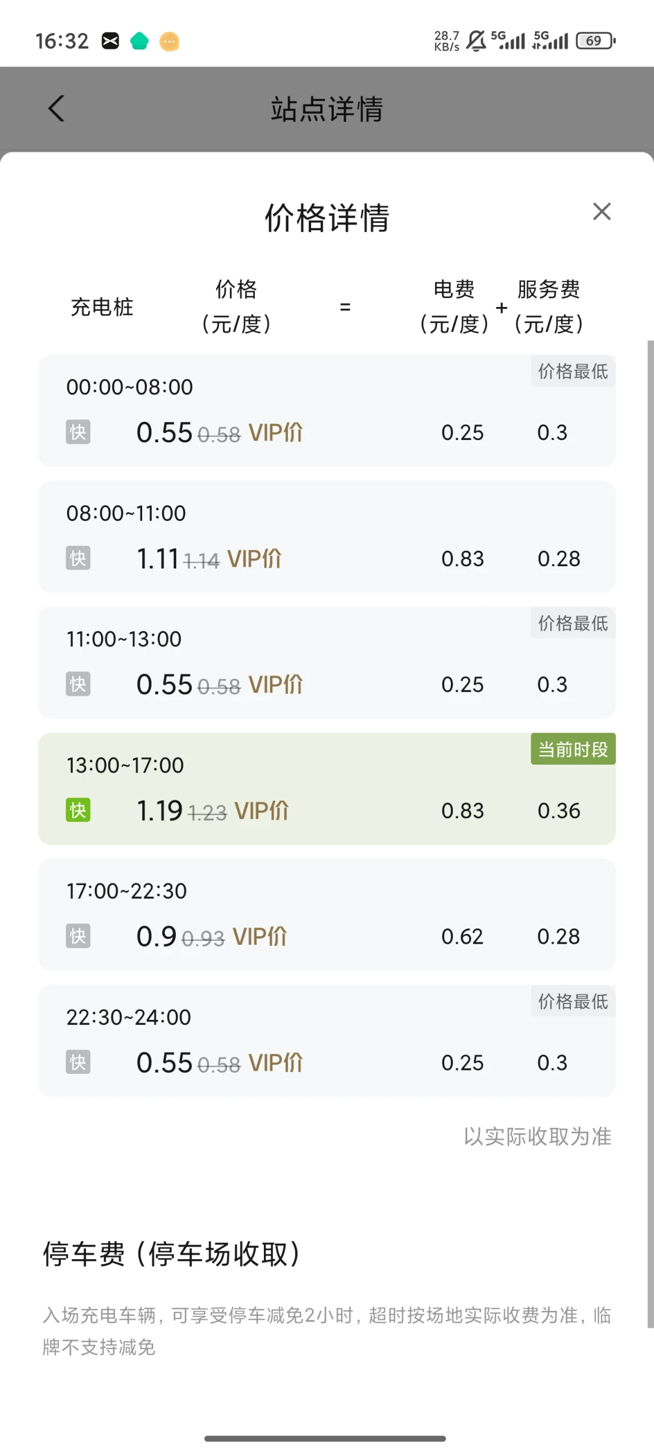Tap VIP价 label in 22:30~24:00 row
This screenshot has width=654, height=1453.
(276, 1062)
